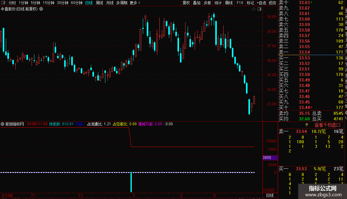Click the 3850 value marker on axis
Viewport: 347px width, 199px height.
pos(270,158)
